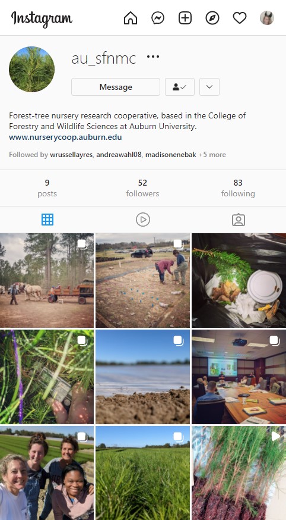
Task: Open the activity heart icon
Action: coord(240,18)
